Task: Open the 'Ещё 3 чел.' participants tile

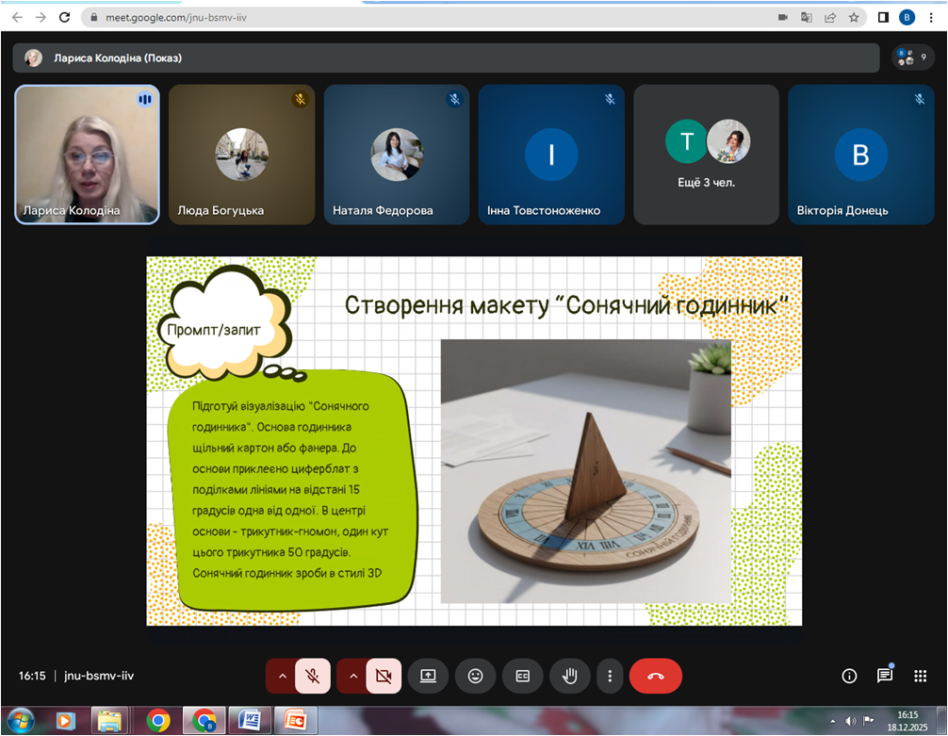Action: click(x=706, y=155)
